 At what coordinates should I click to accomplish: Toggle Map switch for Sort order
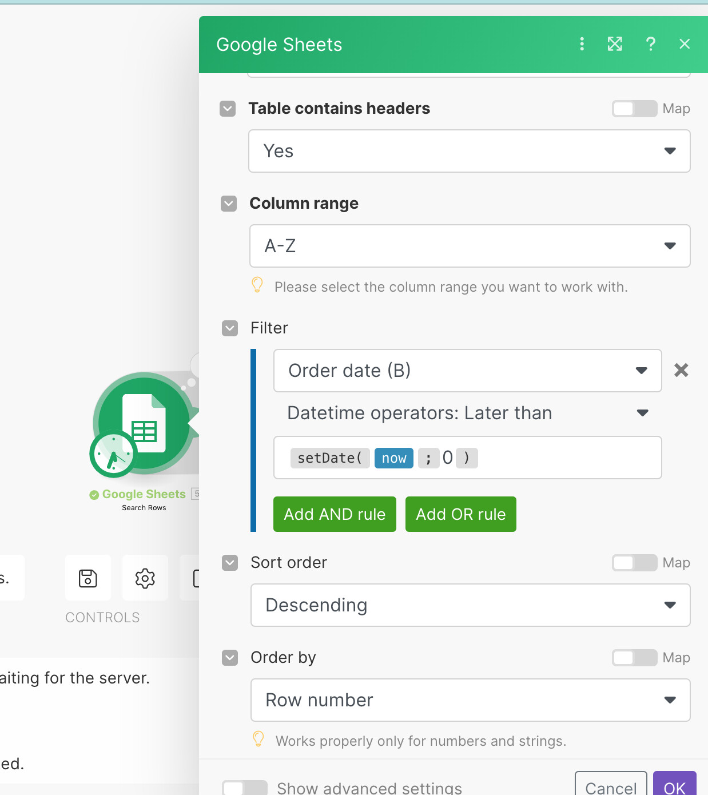coord(634,563)
